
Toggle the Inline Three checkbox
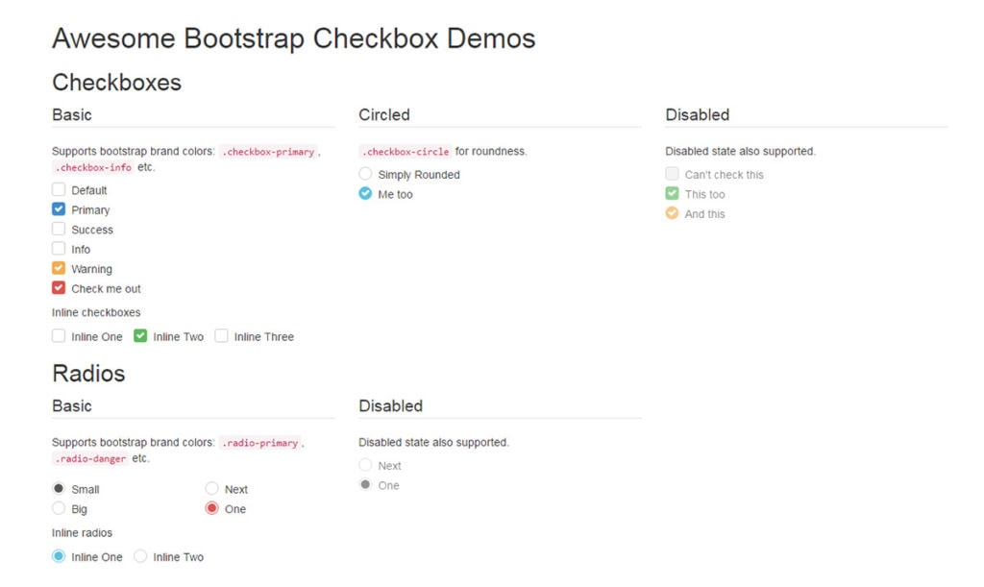pos(222,336)
